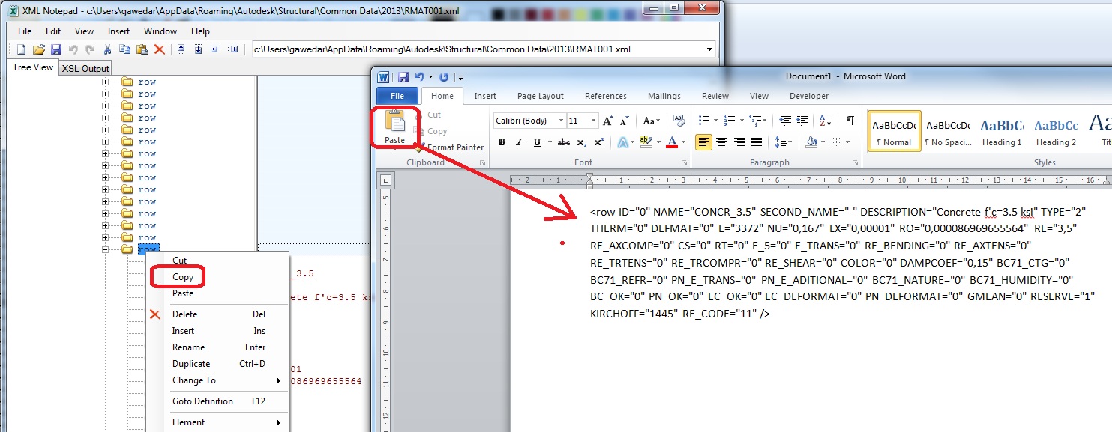Click Undo icon in Word quick access toolbar

click(420, 76)
